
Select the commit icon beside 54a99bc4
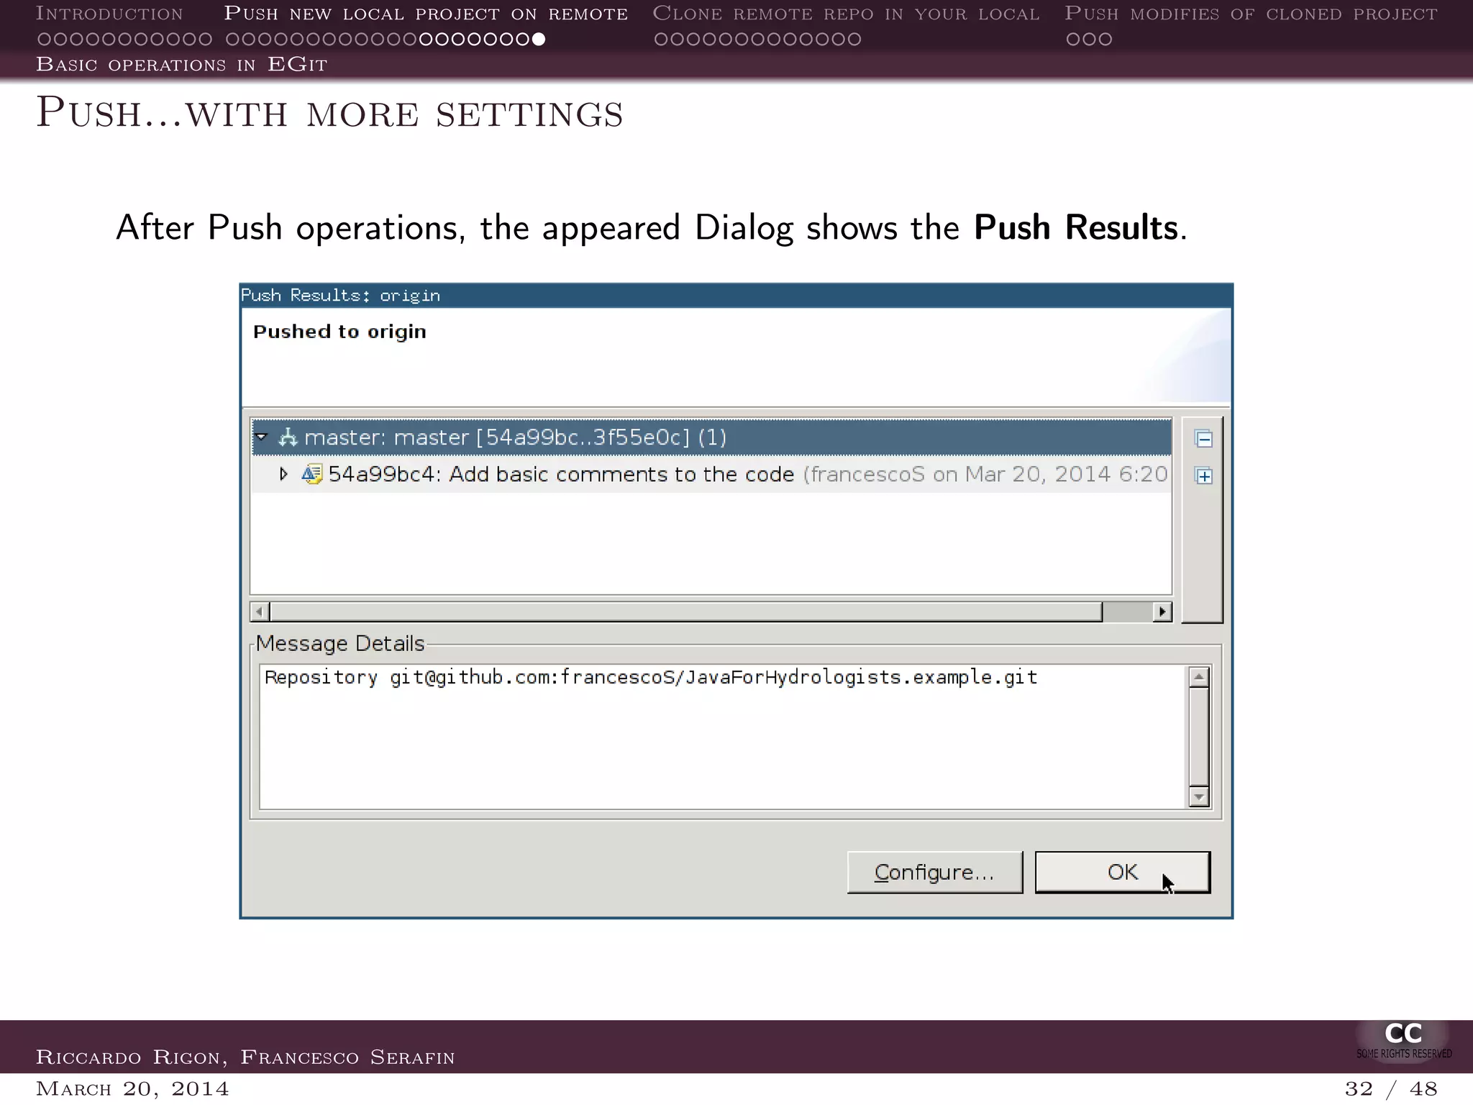[x=311, y=474]
